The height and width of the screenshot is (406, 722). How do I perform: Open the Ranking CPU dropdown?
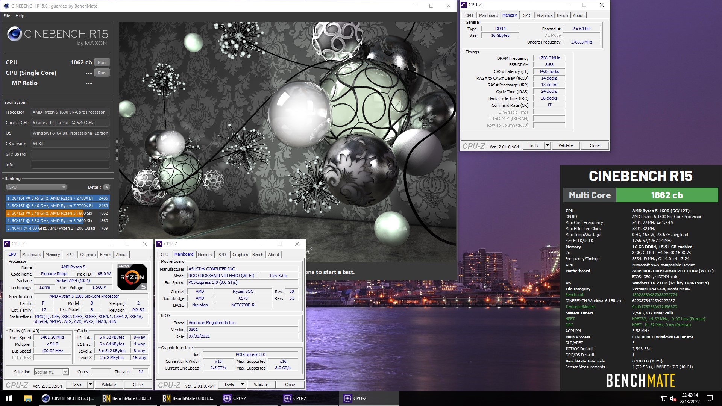pos(36,187)
